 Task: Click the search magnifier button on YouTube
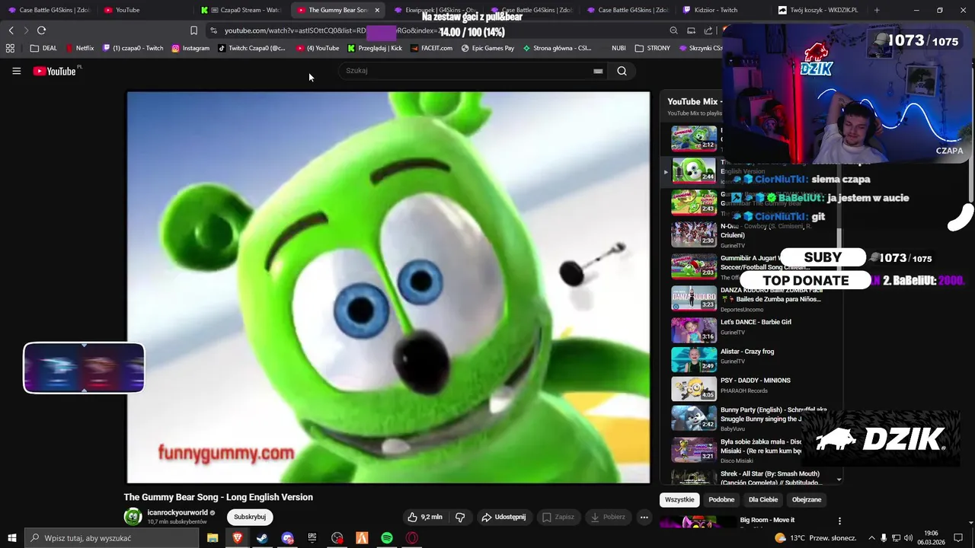tap(622, 71)
